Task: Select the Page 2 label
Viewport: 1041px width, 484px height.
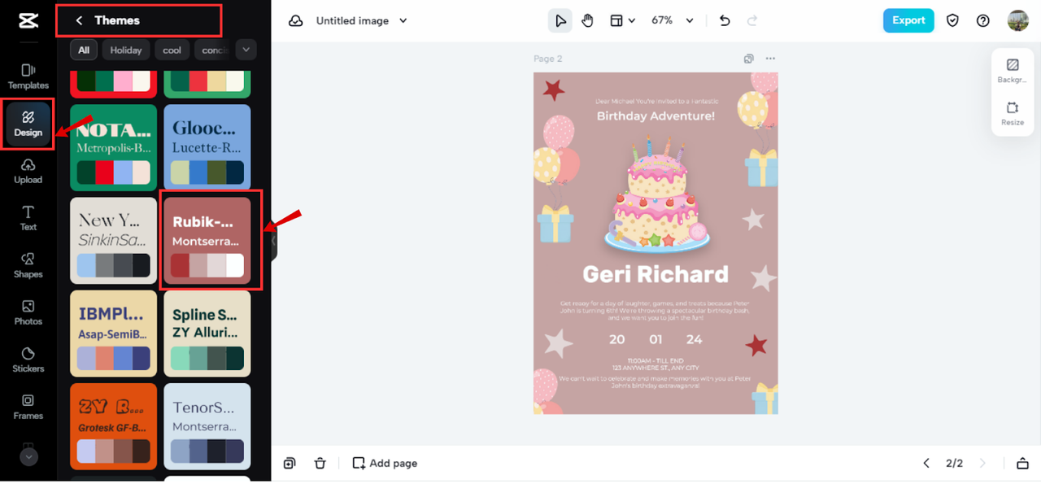Action: pyautogui.click(x=548, y=59)
